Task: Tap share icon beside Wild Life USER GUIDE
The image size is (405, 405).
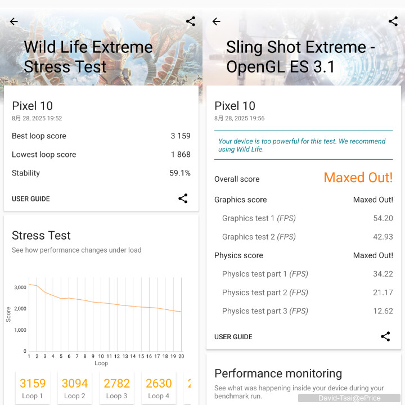Action: tap(183, 199)
